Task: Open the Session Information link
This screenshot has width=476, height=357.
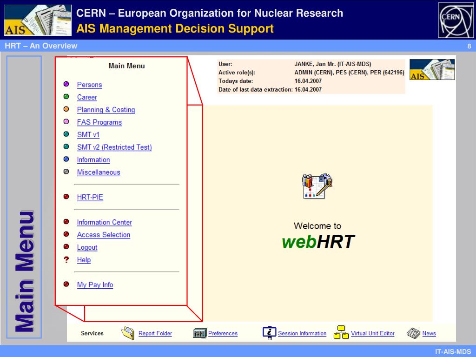Action: point(302,333)
